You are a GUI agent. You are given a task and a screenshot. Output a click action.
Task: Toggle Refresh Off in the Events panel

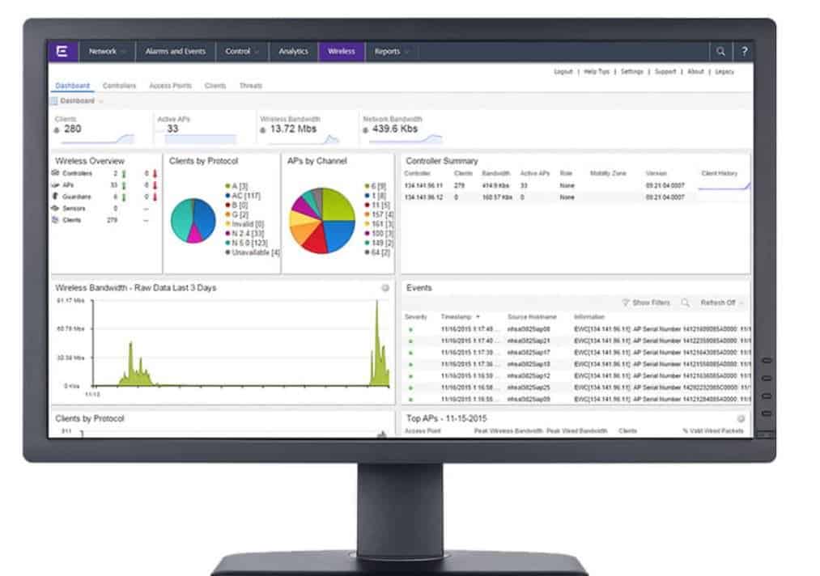point(717,302)
